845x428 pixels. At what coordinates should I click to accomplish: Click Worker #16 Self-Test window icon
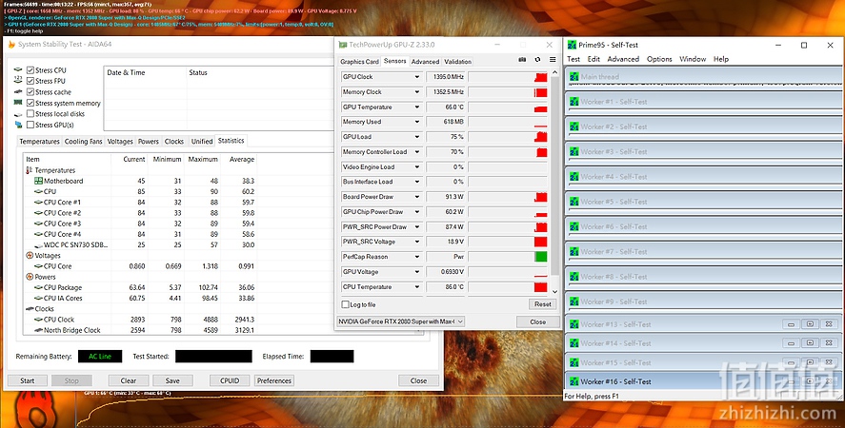point(574,381)
